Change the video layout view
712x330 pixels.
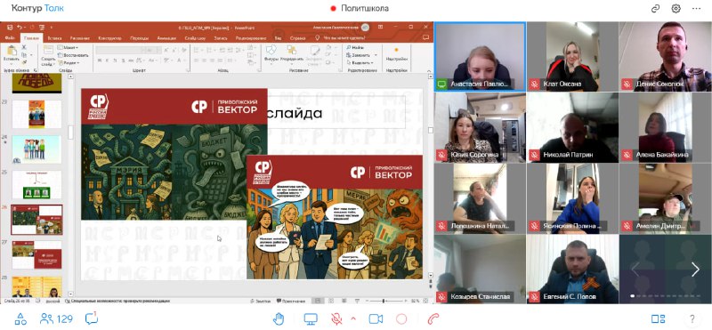point(658,319)
